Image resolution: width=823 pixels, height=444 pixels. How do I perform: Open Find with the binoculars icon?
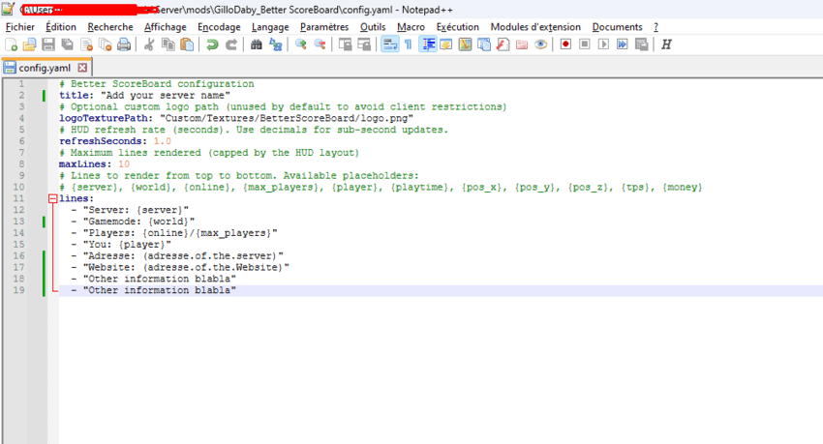point(256,44)
